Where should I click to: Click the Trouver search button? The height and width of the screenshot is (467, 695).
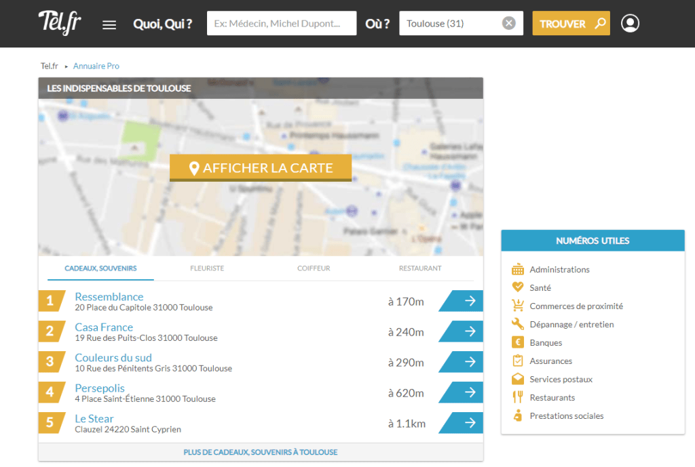571,24
